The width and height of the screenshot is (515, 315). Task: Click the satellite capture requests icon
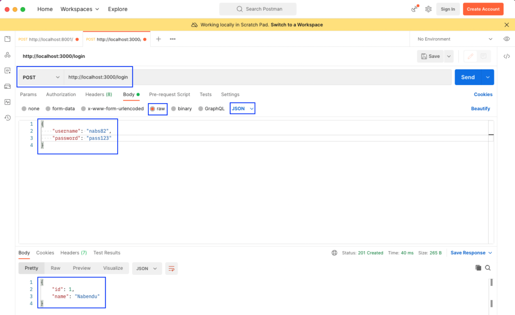415,9
